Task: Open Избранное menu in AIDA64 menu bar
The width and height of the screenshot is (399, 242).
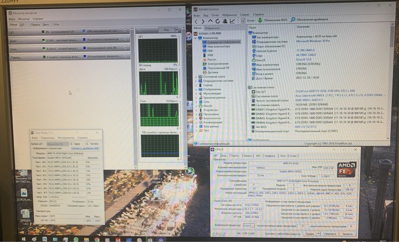Action: coord(229,15)
